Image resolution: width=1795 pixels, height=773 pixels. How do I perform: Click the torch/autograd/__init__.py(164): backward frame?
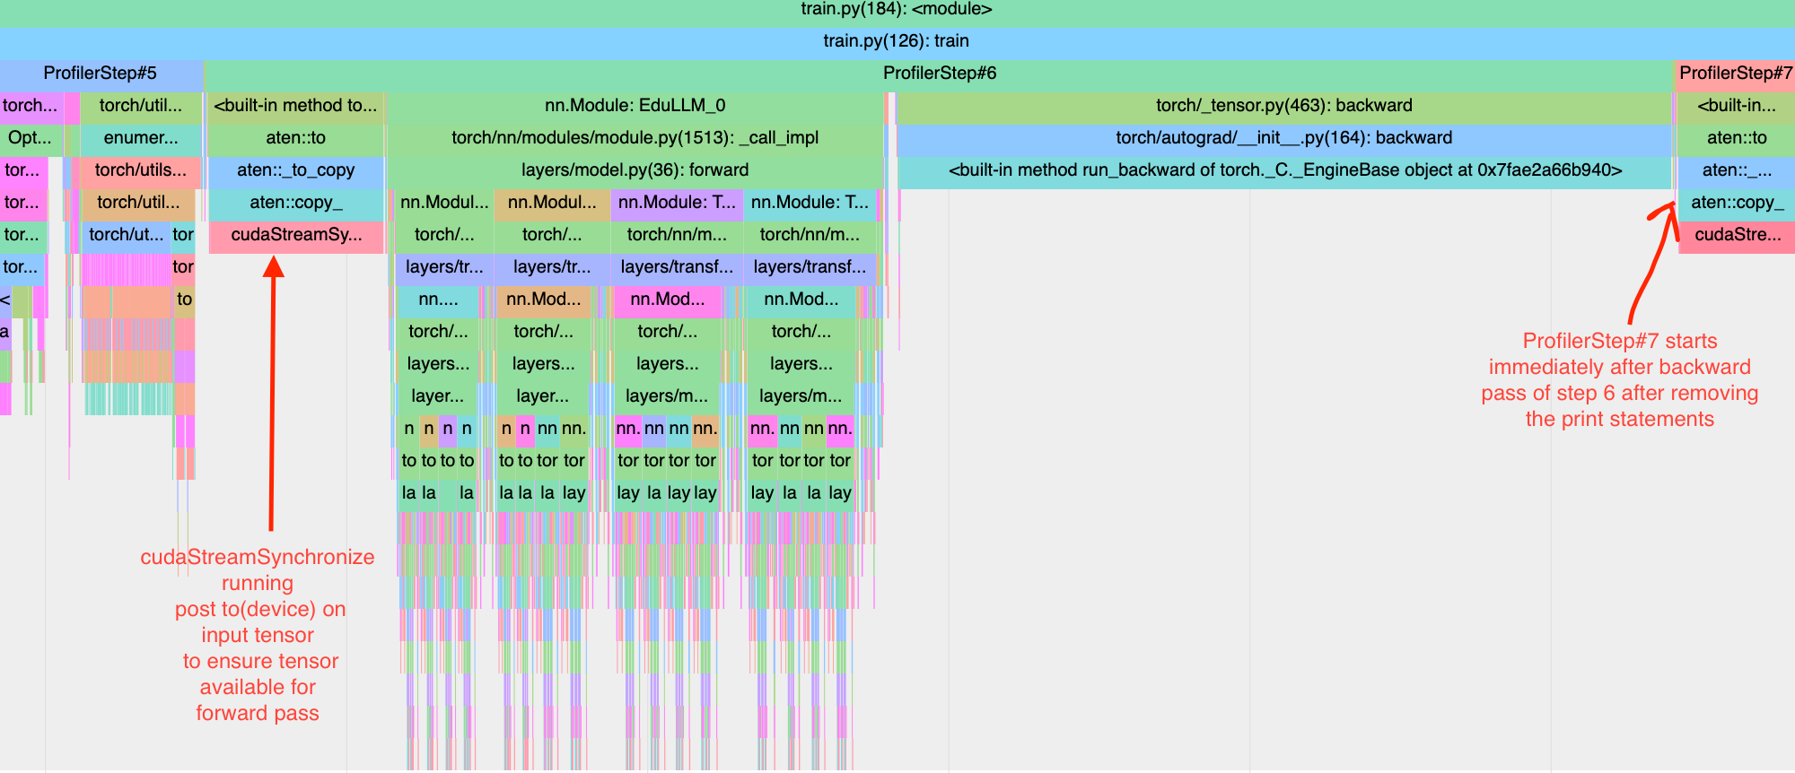pyautogui.click(x=1283, y=138)
